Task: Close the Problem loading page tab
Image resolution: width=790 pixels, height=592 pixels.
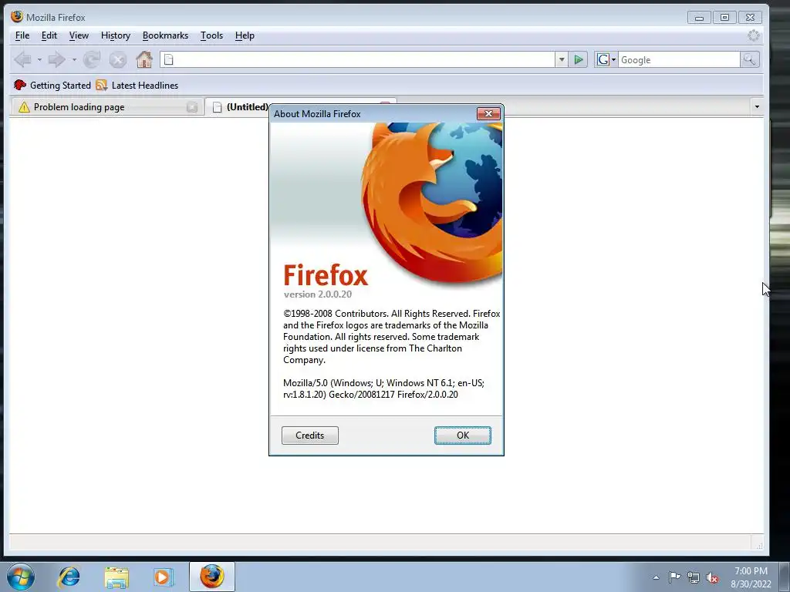Action: pyautogui.click(x=192, y=106)
